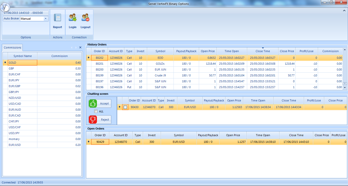Sort History Orders by Close Time header
The width and height of the screenshot is (348, 186).
263,51
